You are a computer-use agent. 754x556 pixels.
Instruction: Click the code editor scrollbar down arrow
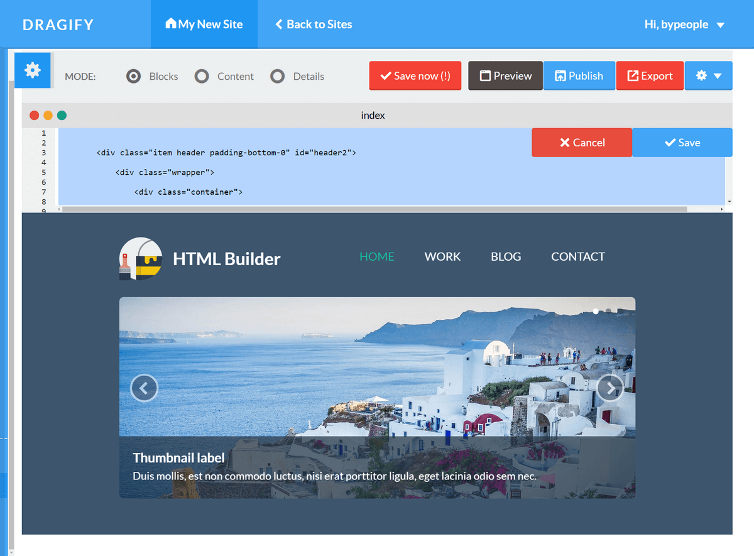click(x=729, y=202)
